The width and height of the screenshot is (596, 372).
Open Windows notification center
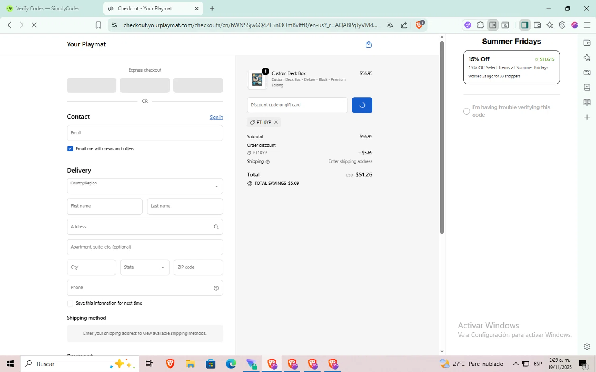(x=583, y=364)
